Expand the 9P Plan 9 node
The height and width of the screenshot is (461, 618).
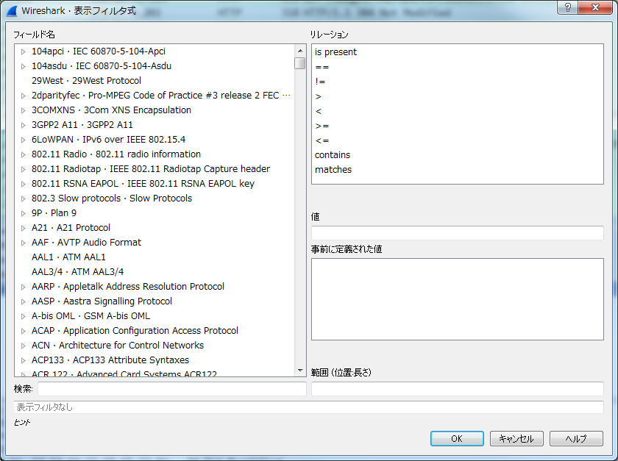pyautogui.click(x=24, y=213)
